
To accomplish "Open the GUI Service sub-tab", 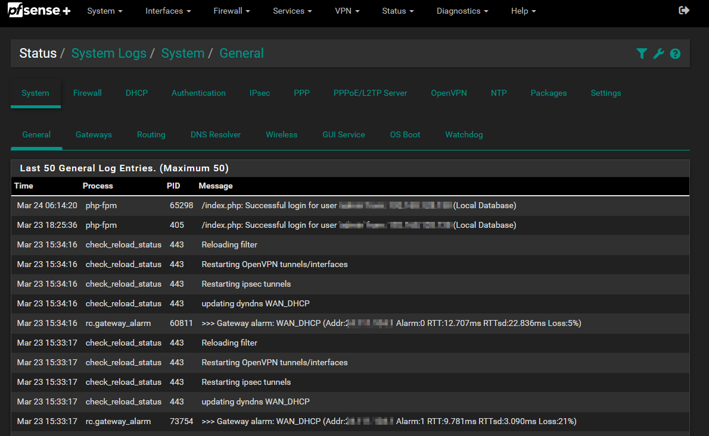I will click(x=344, y=134).
